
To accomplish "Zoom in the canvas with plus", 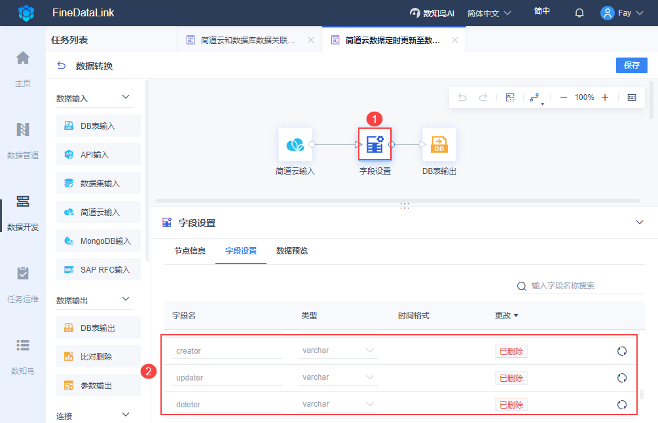I will (605, 97).
